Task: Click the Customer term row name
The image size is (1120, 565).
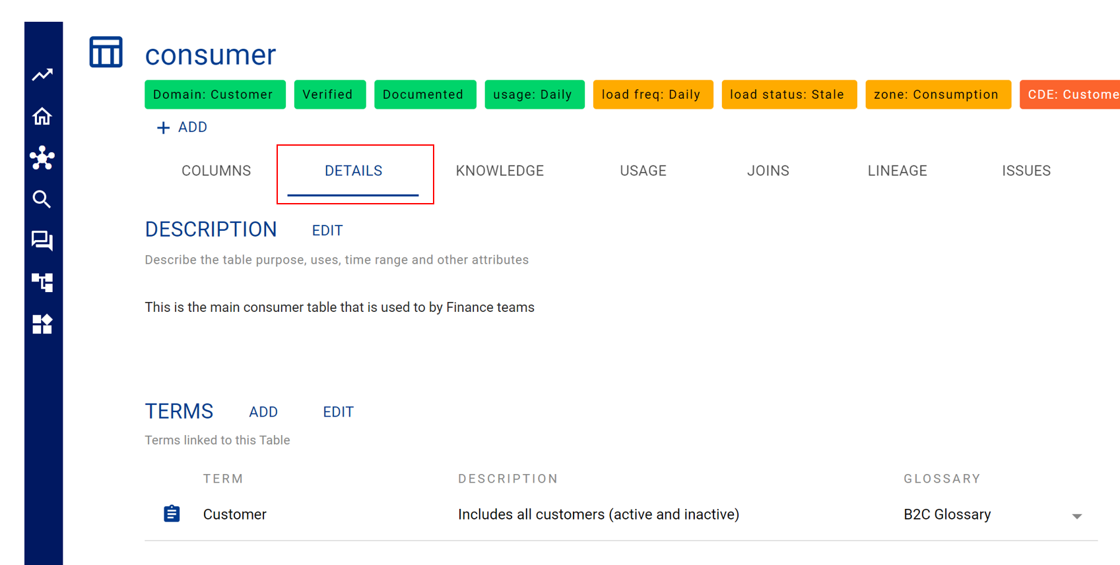Action: 235,514
